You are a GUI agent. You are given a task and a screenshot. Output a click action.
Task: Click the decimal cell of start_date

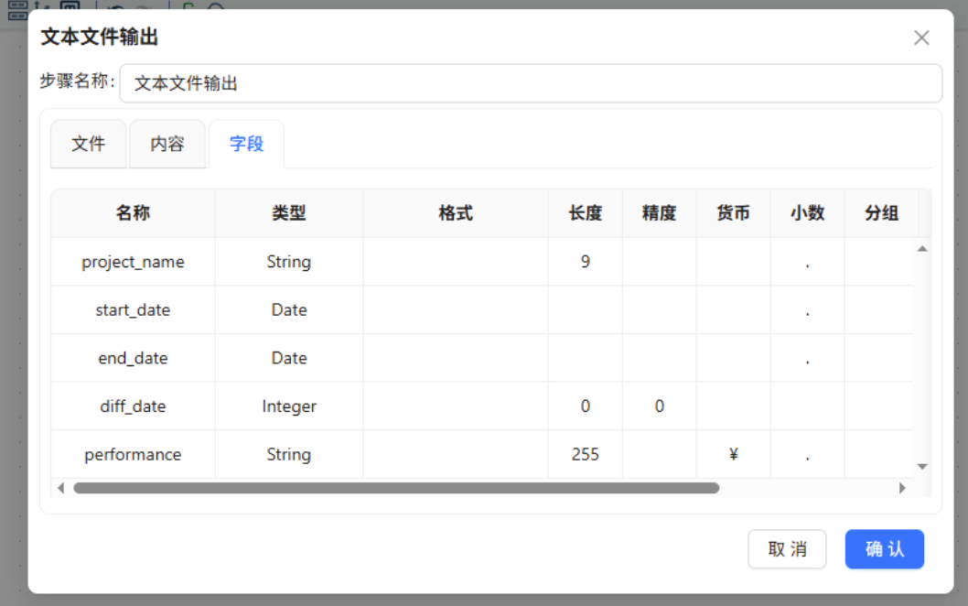(808, 309)
